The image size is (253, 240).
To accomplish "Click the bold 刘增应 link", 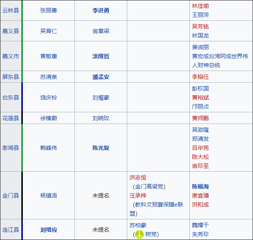I will click(49, 229).
